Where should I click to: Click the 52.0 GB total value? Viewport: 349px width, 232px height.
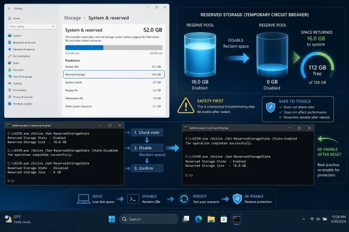[153, 30]
